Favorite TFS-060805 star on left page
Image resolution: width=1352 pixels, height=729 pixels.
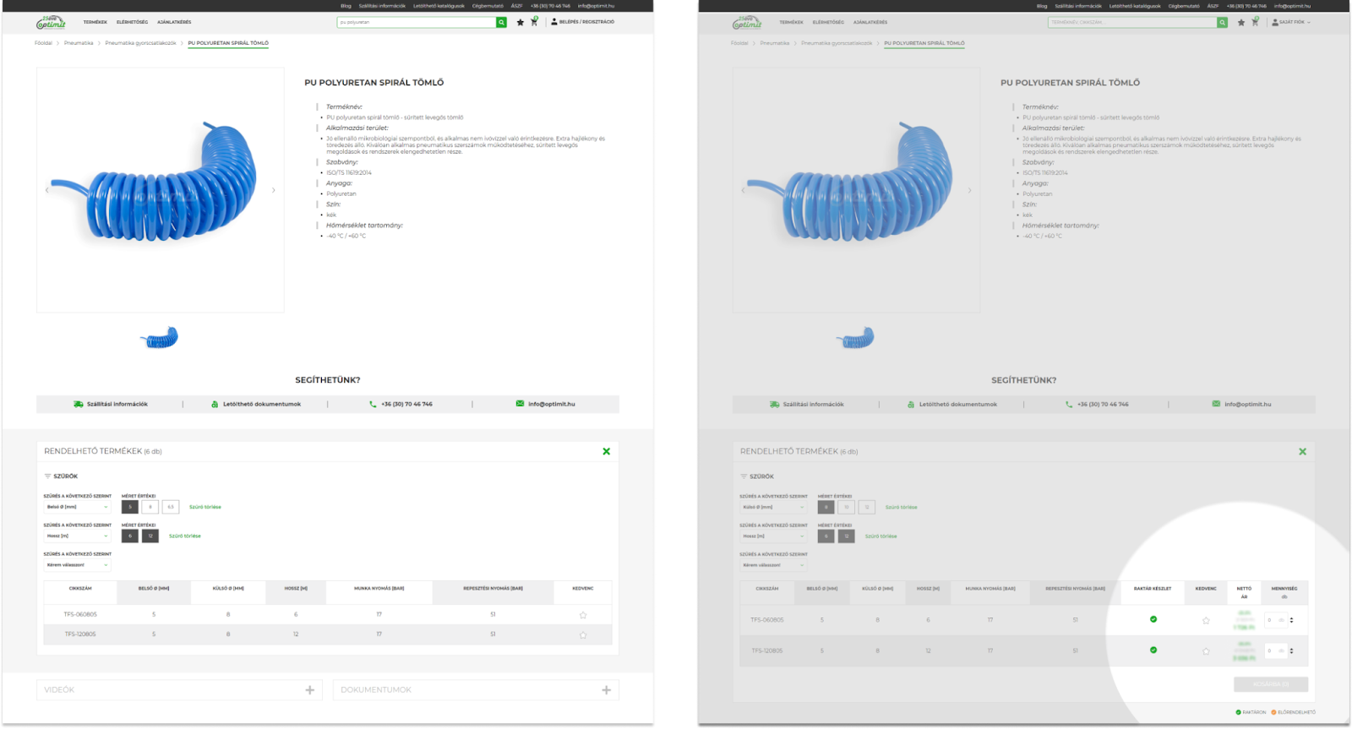[x=583, y=615]
